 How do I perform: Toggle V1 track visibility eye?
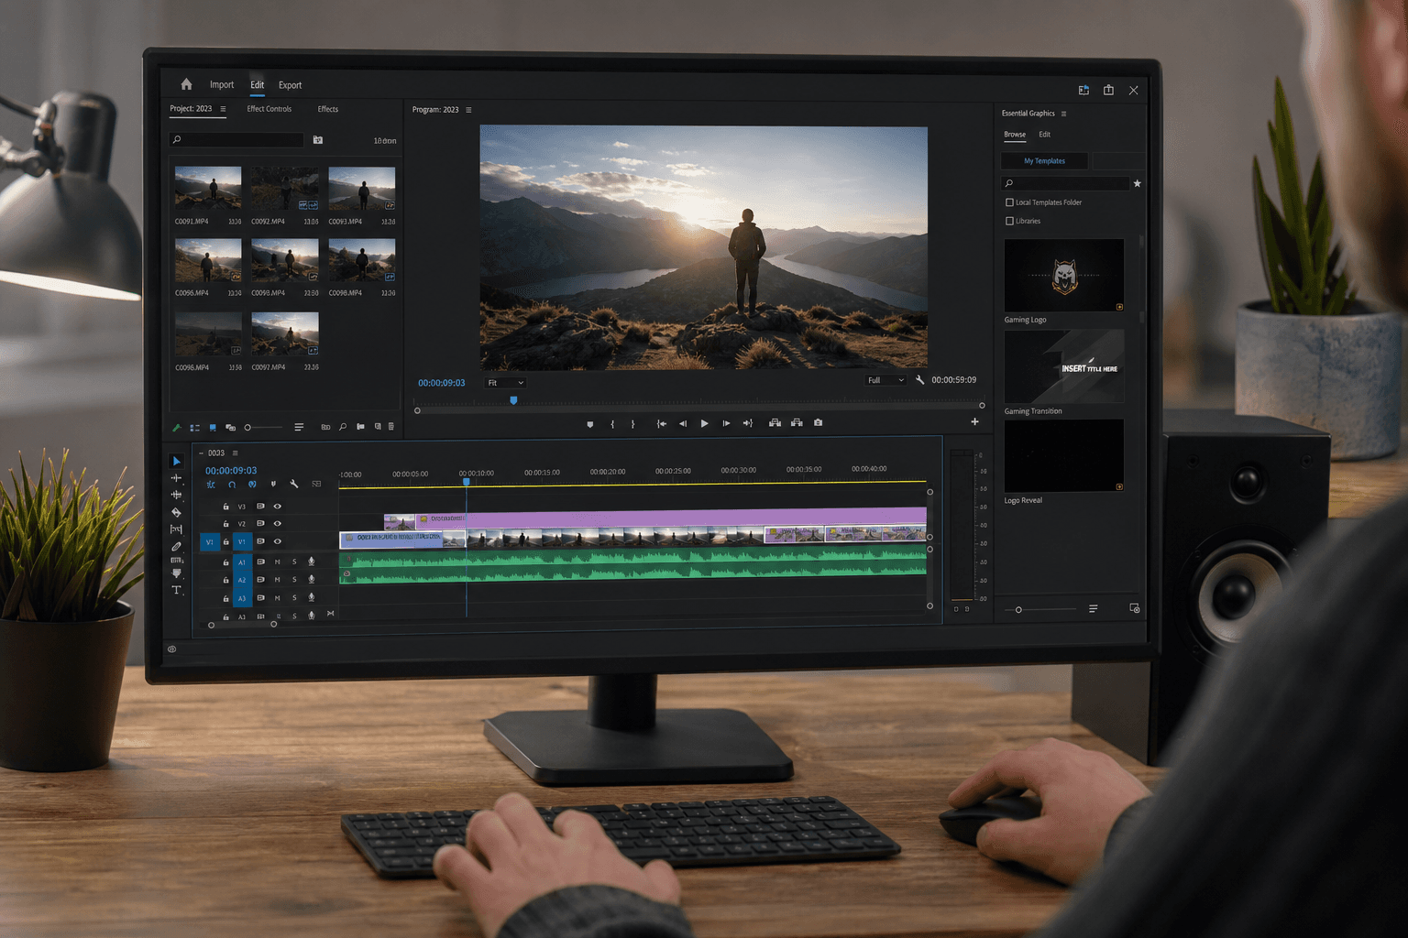[x=278, y=541]
